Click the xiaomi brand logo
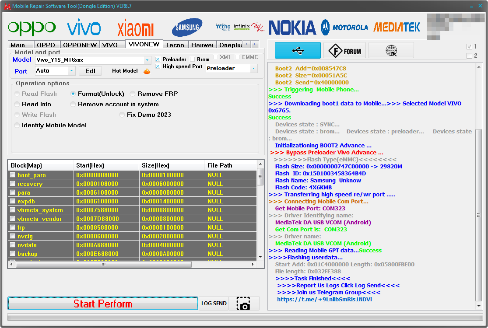488x328 pixels. pyautogui.click(x=135, y=28)
